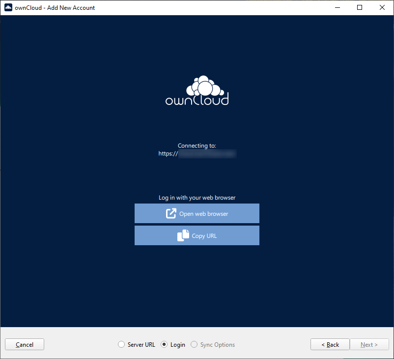Click the ownCloud app icon in title bar
Screen dimensions: 394x359
coord(8,7)
